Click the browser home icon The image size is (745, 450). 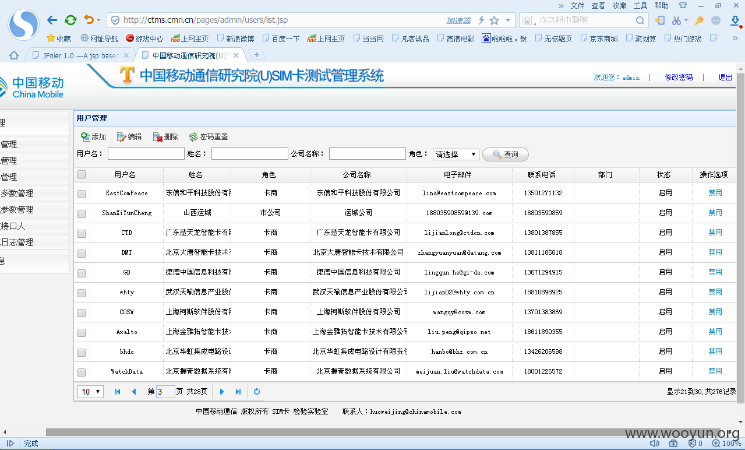pos(14,55)
